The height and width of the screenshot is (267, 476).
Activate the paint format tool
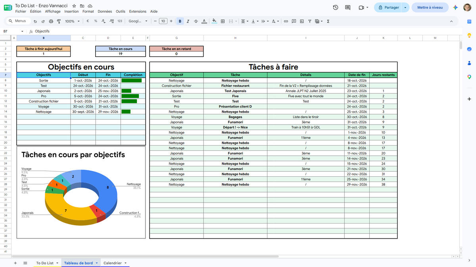point(58,21)
